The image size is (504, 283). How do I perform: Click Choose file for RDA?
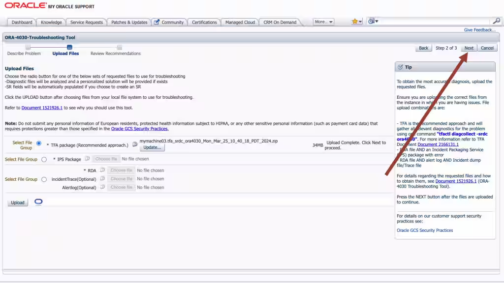tap(121, 170)
